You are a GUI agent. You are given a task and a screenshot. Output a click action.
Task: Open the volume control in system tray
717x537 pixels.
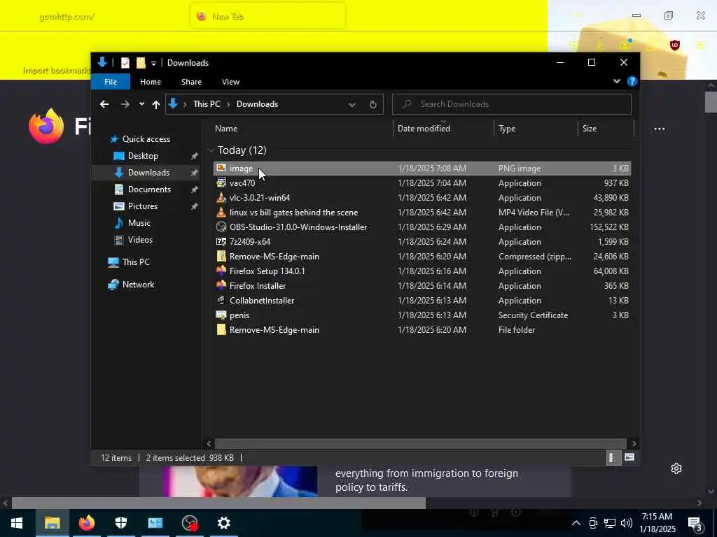[x=627, y=523]
